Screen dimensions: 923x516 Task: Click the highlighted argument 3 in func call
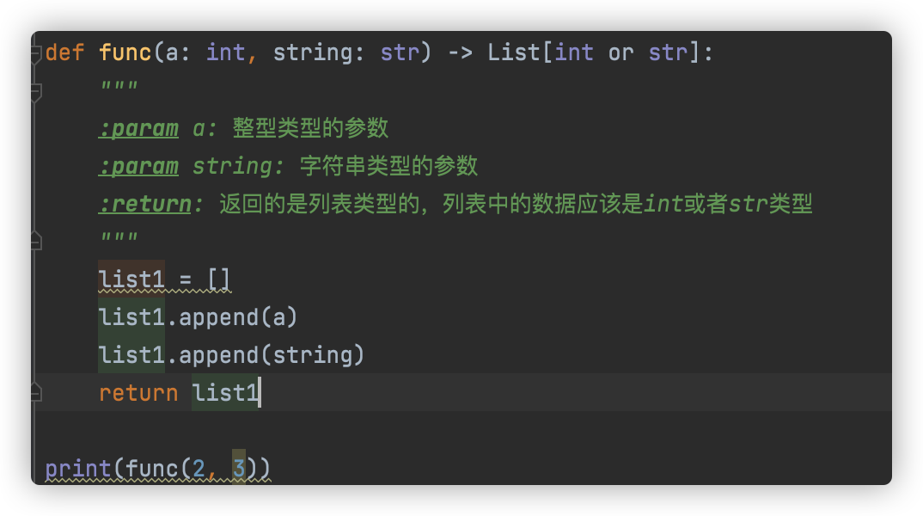[x=239, y=469]
